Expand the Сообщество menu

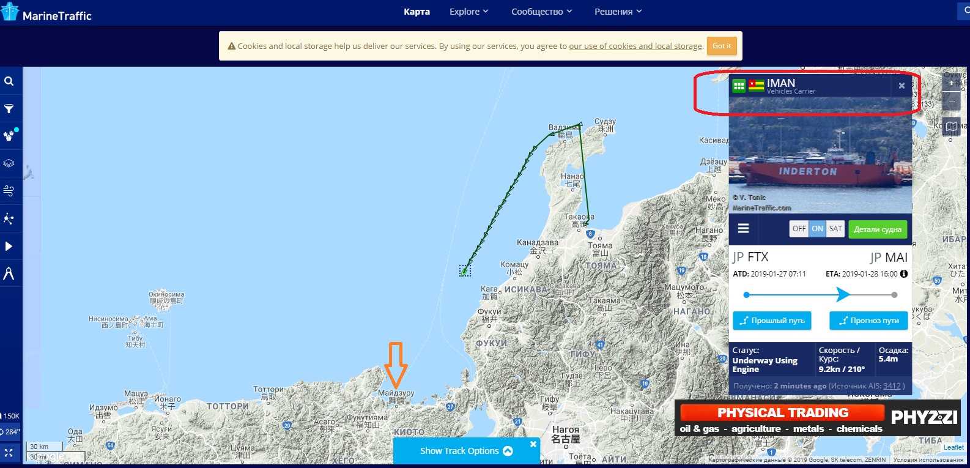[542, 12]
